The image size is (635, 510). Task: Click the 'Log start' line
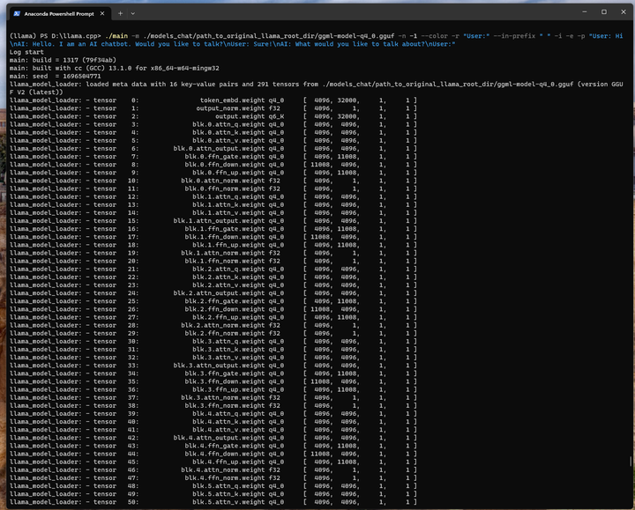pyautogui.click(x=26, y=52)
